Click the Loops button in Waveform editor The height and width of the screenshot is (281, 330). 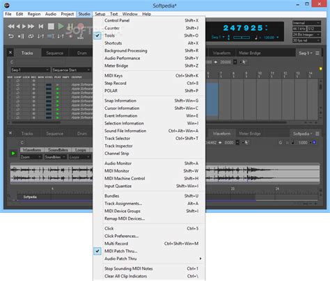tap(80, 150)
